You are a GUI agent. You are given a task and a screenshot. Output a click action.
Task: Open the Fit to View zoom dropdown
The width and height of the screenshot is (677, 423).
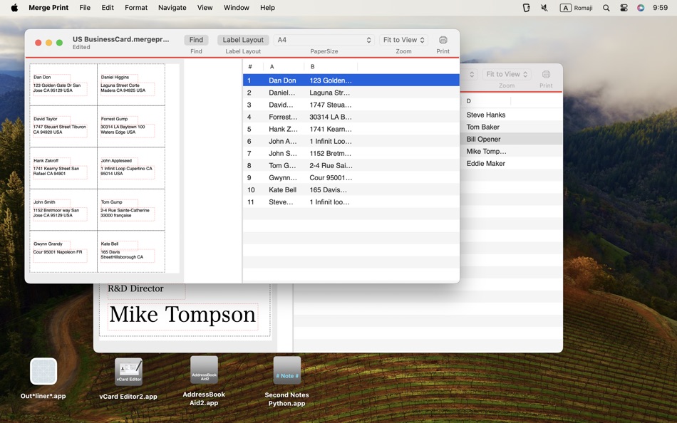tap(403, 39)
